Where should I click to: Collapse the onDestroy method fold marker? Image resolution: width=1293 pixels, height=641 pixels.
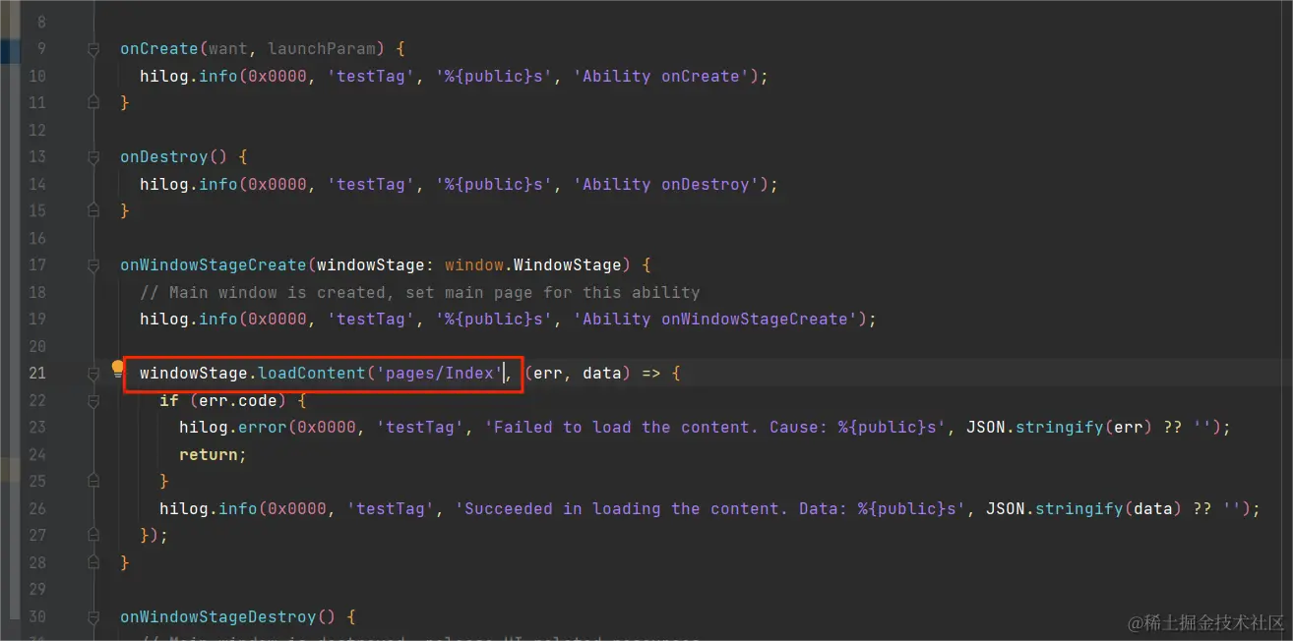93,156
